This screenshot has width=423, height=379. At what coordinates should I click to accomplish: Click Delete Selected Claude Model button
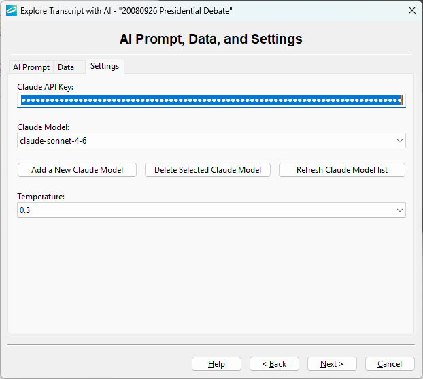click(207, 169)
